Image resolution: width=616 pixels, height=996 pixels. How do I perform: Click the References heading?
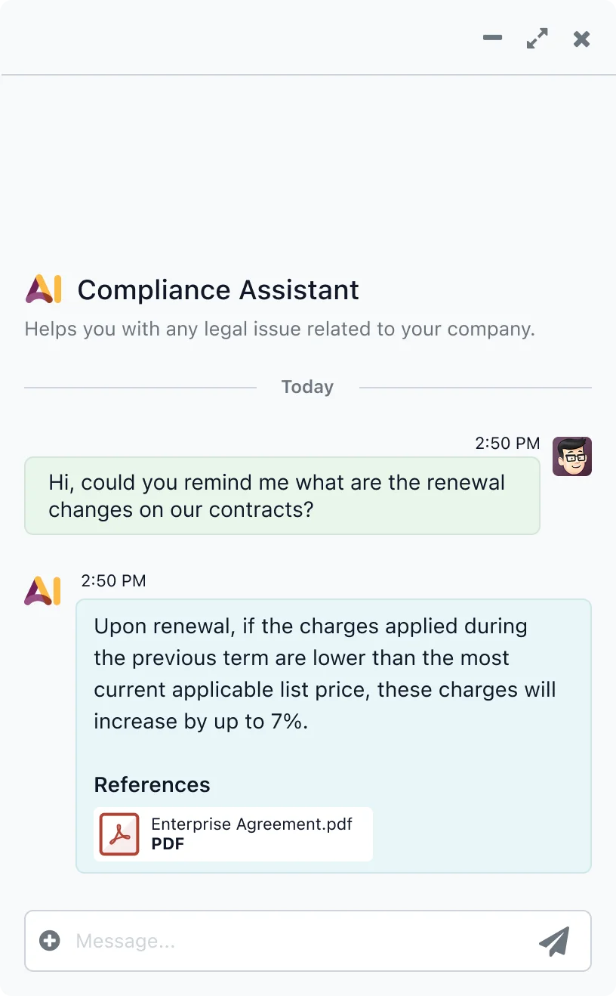[152, 784]
